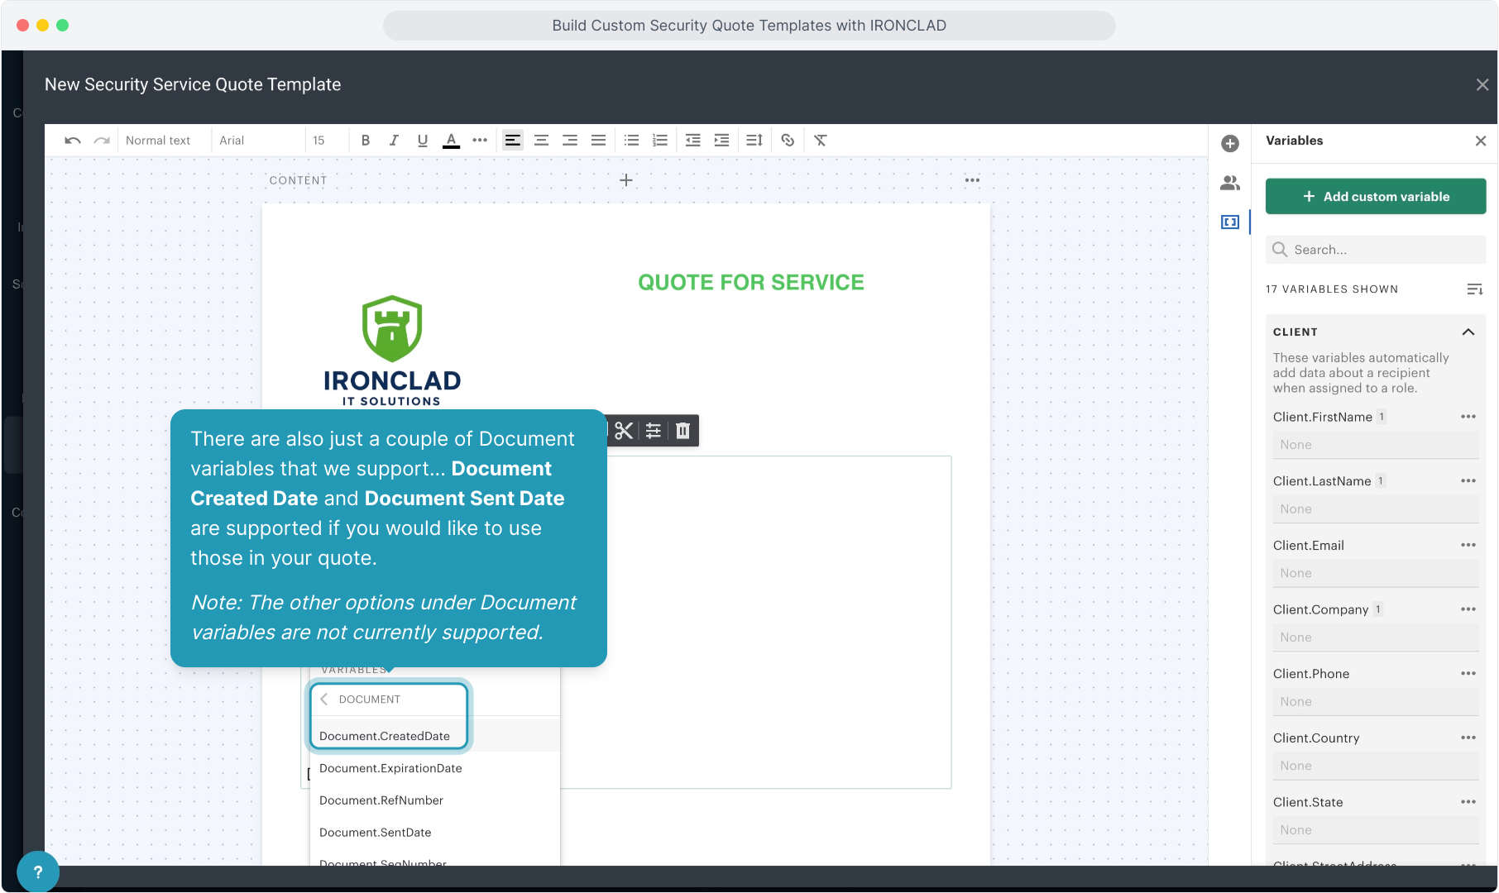This screenshot has width=1499, height=893.
Task: Open the Arial font dropdown
Action: pos(232,141)
